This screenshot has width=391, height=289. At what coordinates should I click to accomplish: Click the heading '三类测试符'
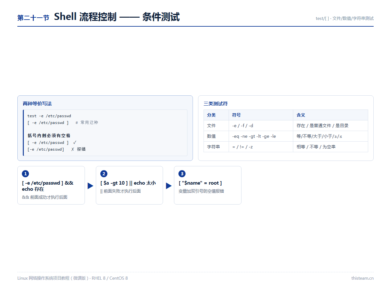(215, 104)
